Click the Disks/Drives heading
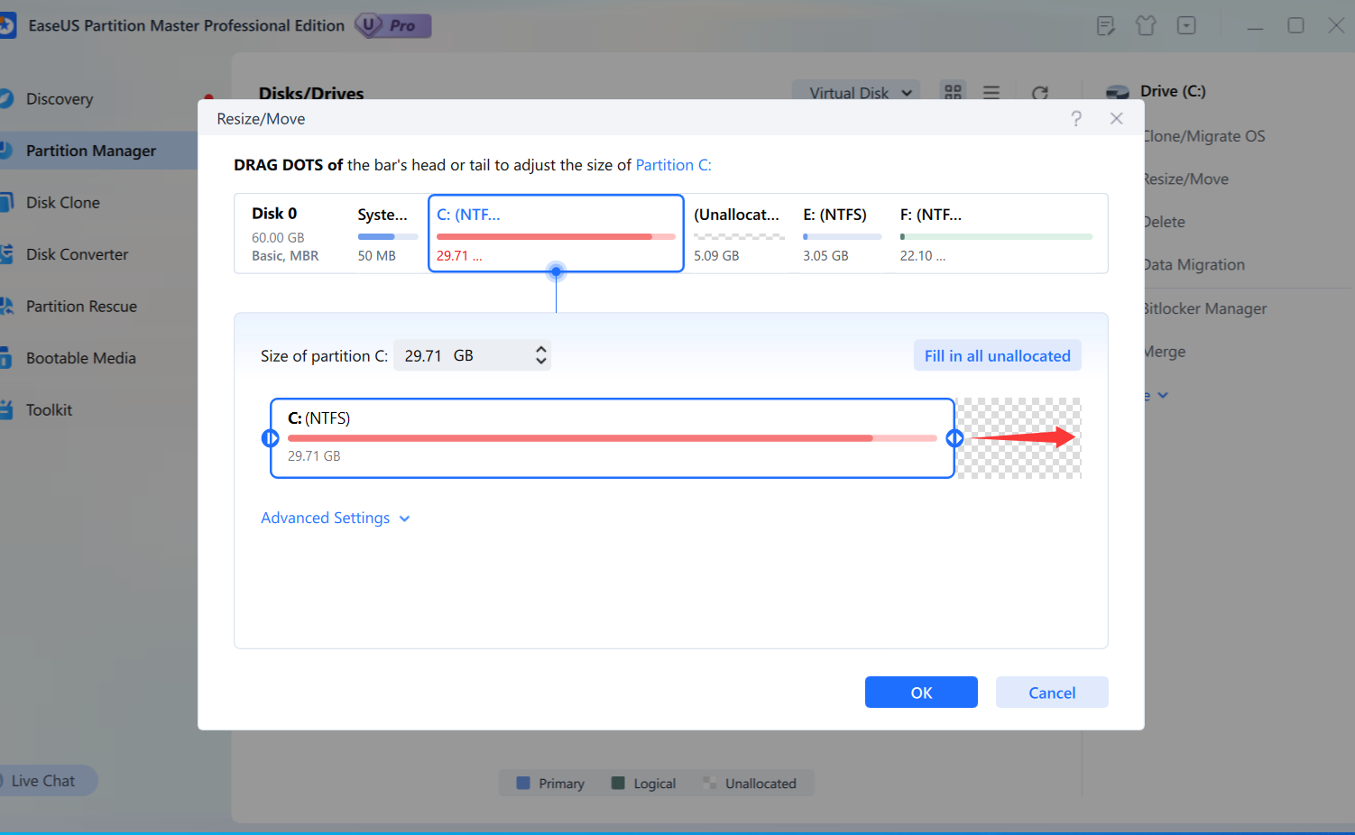 click(x=311, y=92)
